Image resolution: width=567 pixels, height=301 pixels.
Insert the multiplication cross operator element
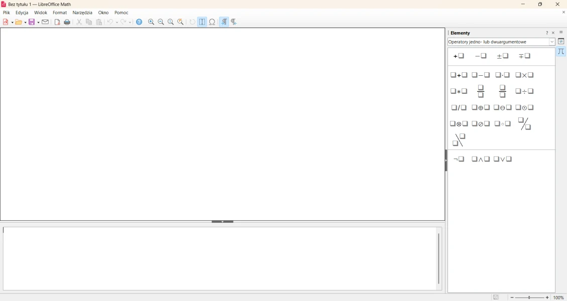pyautogui.click(x=525, y=75)
